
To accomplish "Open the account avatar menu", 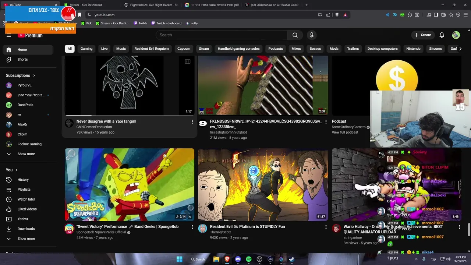I will (x=456, y=35).
